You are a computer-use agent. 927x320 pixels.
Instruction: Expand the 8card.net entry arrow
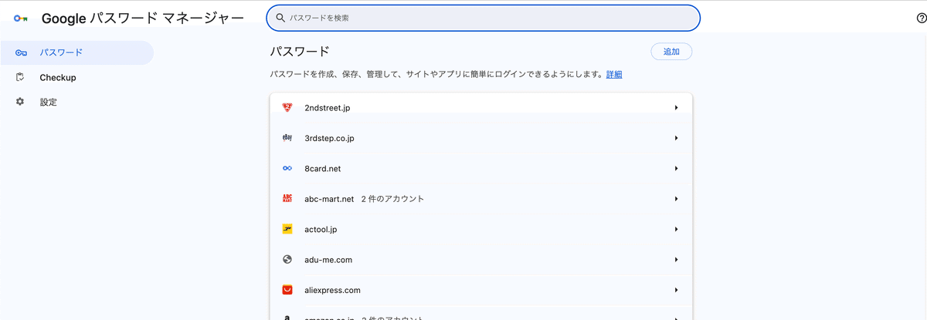click(x=676, y=168)
